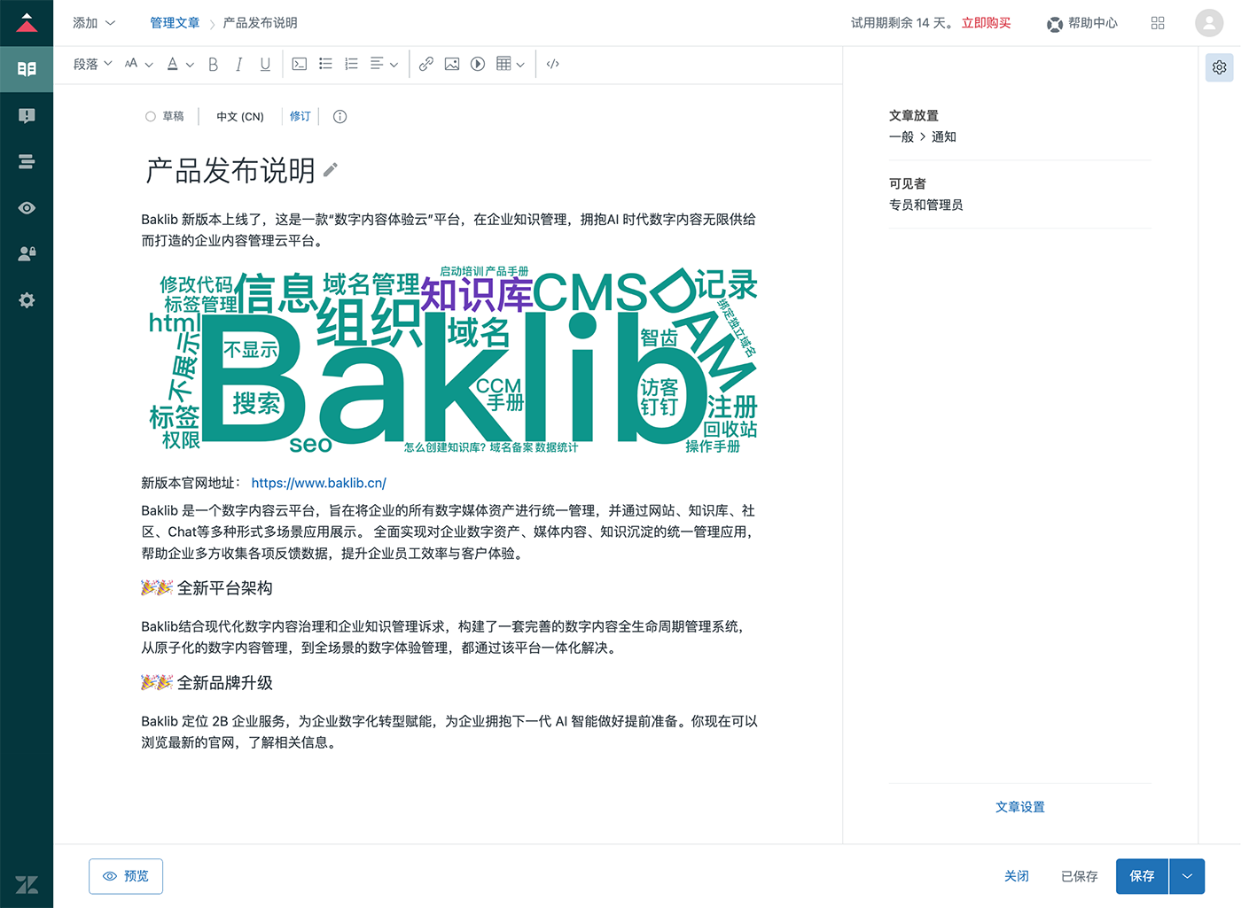
Task: Insert a video from the toolbar
Action: [x=478, y=64]
